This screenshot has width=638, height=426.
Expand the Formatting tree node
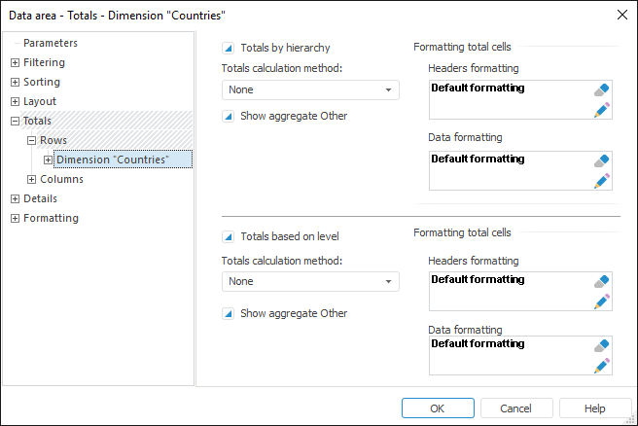(15, 219)
